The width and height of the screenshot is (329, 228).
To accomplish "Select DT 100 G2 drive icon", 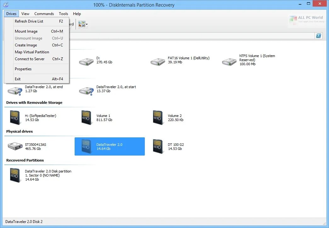I will coord(158,146).
